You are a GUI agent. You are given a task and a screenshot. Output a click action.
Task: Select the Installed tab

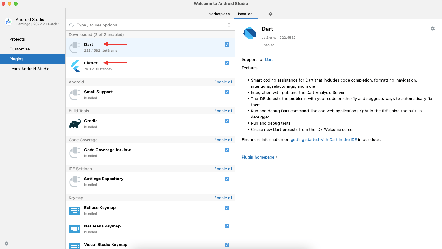pos(245,14)
